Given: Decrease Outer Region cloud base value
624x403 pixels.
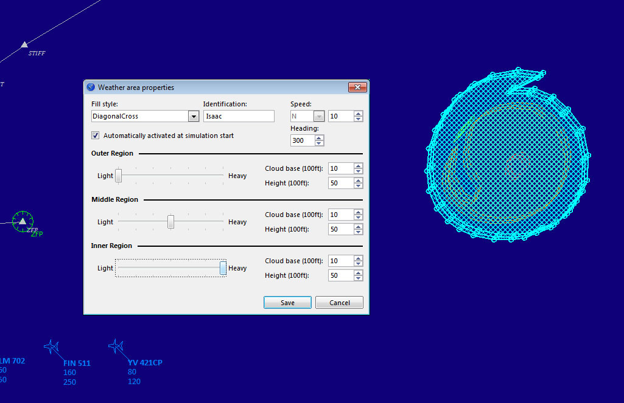Looking at the screenshot, I should [359, 171].
